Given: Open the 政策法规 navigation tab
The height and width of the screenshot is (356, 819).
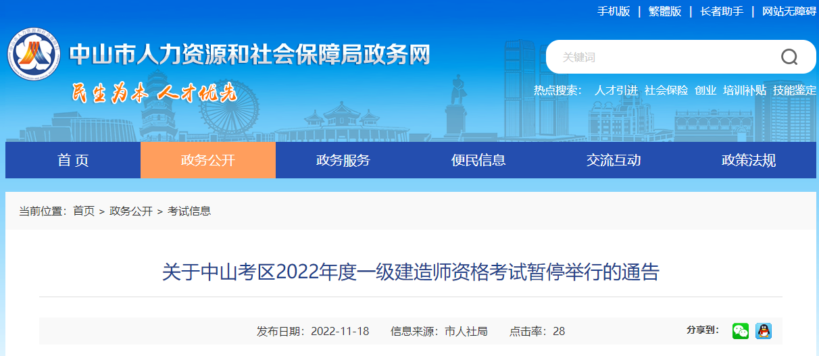Looking at the screenshot, I should (749, 160).
